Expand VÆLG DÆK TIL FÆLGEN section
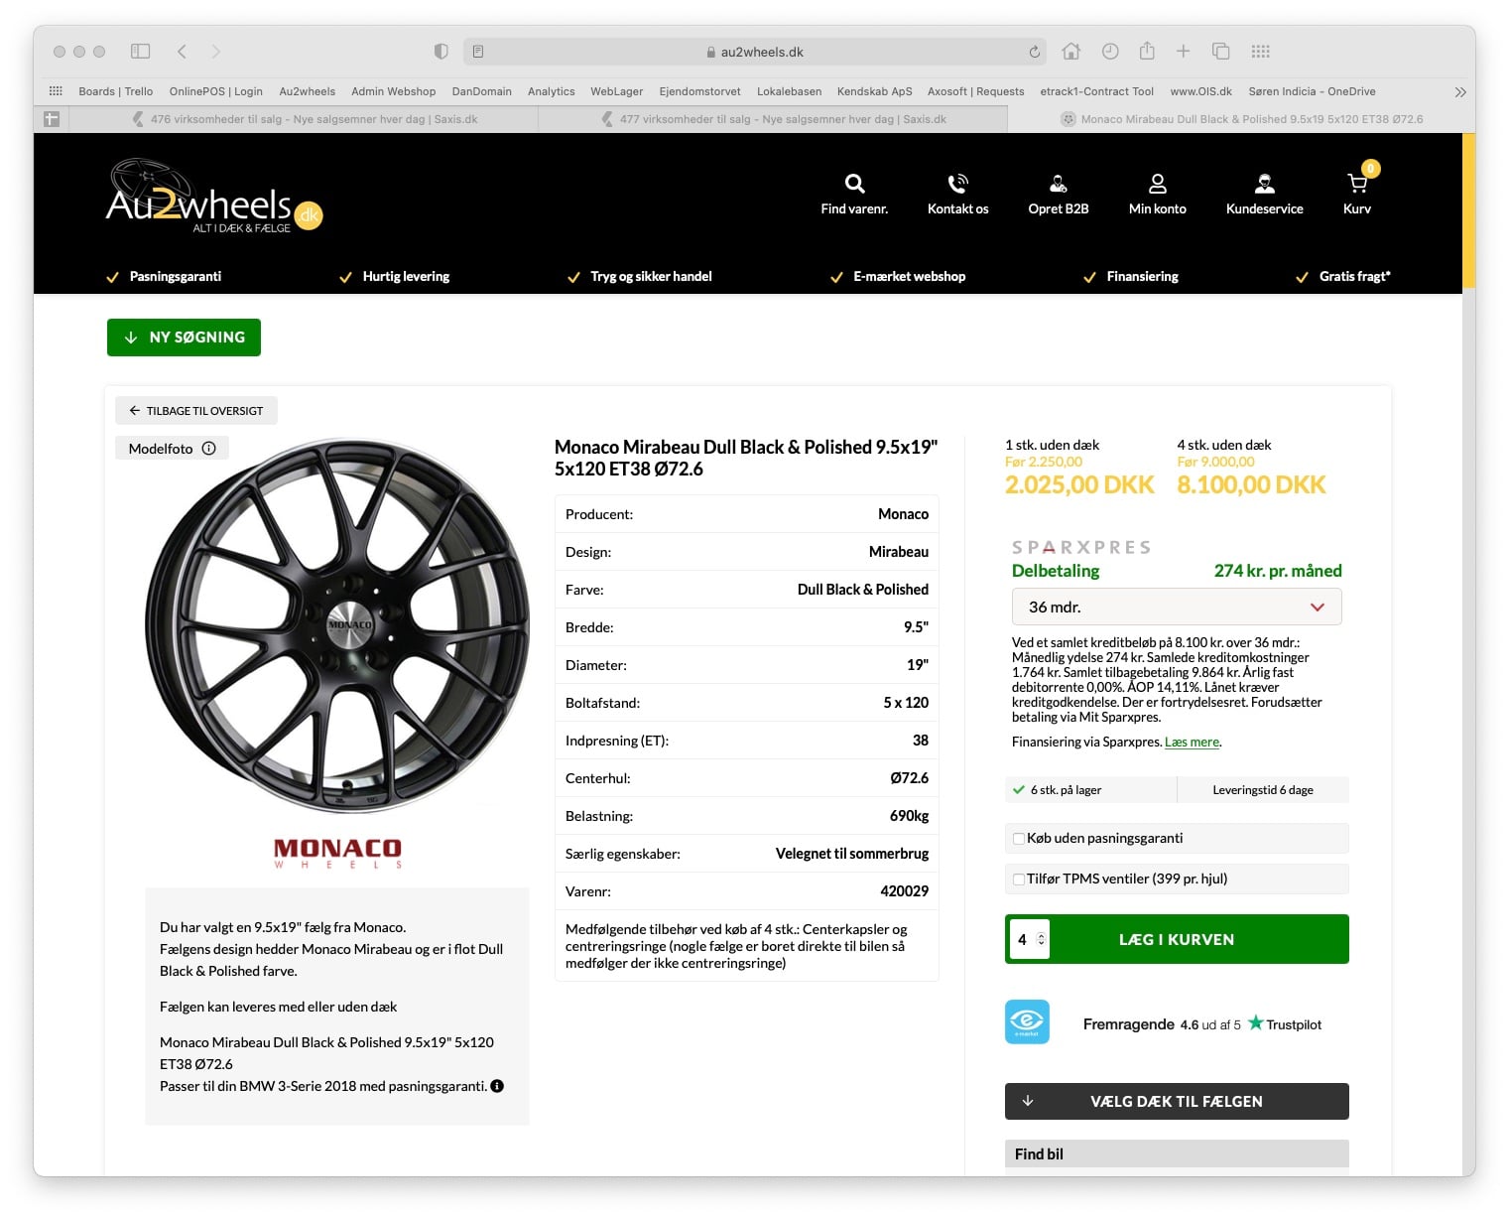The height and width of the screenshot is (1218, 1509). click(x=1176, y=1101)
